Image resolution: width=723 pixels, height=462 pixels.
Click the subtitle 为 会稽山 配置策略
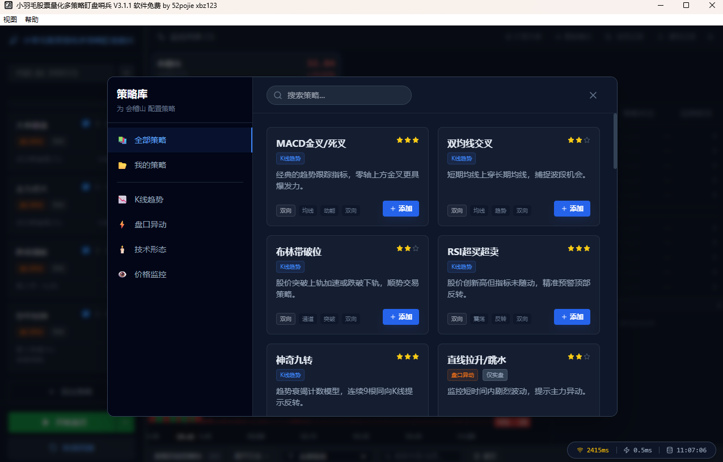click(146, 109)
